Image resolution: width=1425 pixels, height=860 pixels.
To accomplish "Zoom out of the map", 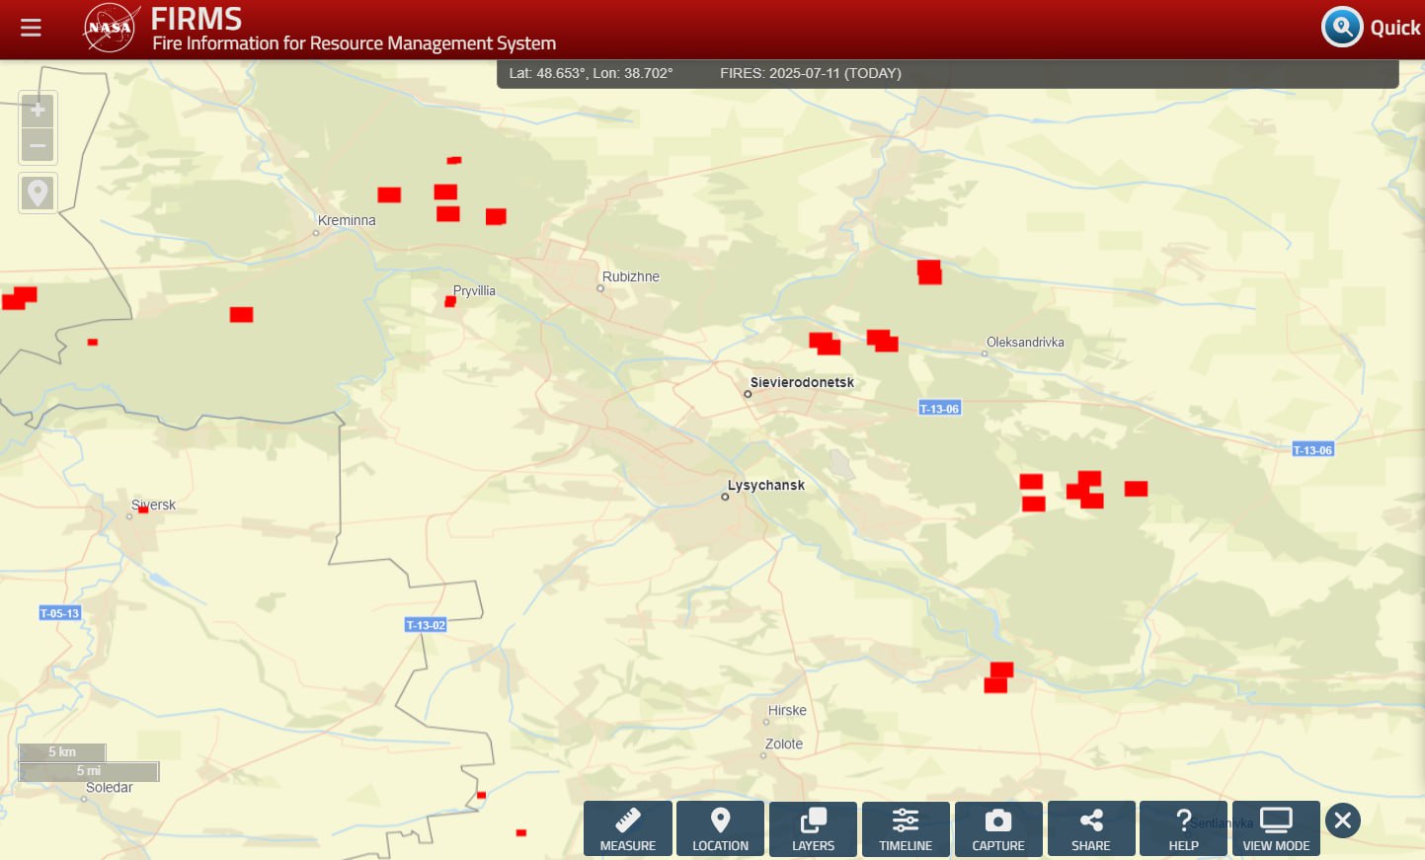I will 38,146.
